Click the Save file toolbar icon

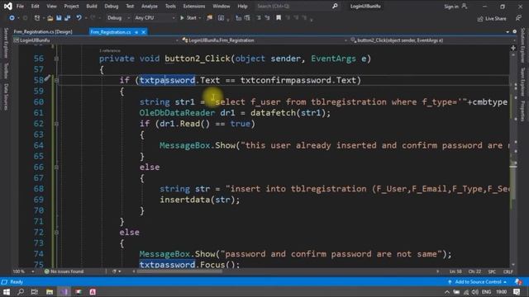(x=59, y=18)
